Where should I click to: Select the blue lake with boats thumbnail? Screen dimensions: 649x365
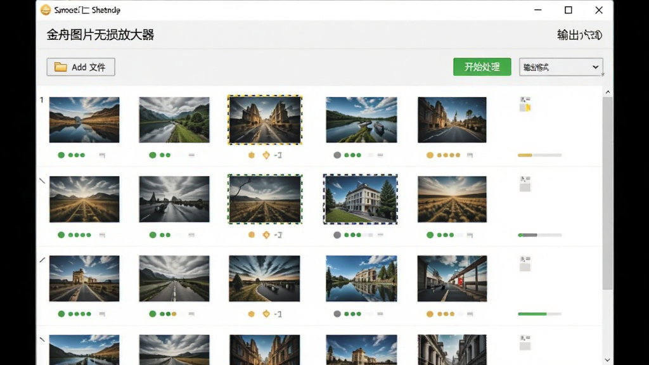(361, 120)
